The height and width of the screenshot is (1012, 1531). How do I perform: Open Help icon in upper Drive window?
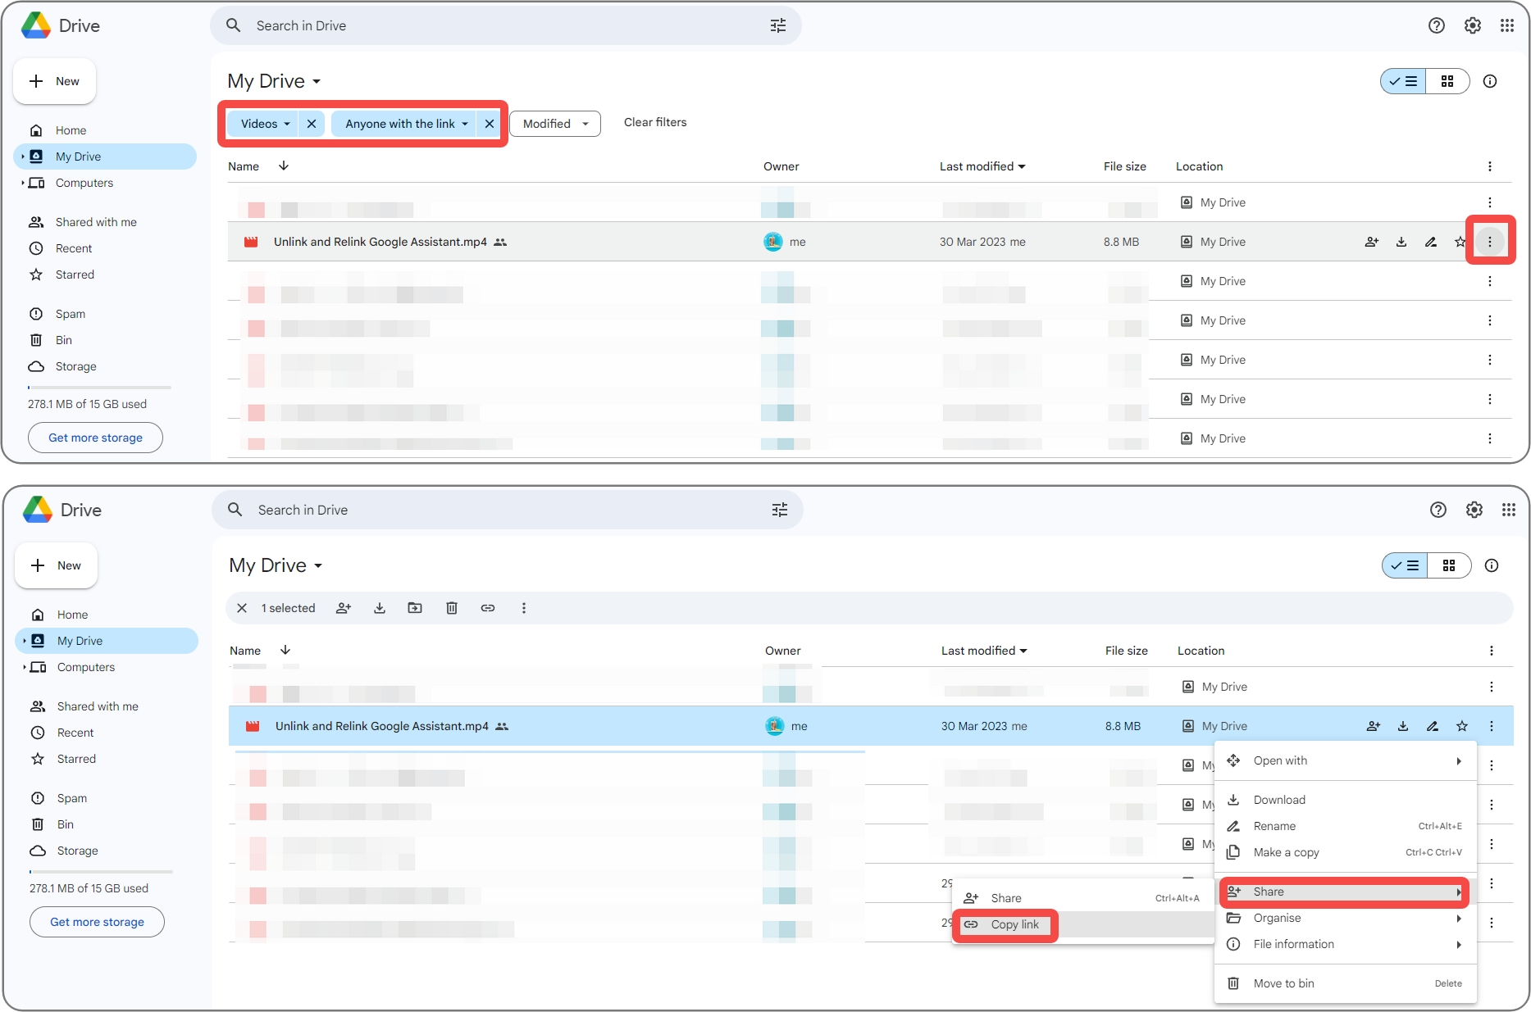(1437, 25)
